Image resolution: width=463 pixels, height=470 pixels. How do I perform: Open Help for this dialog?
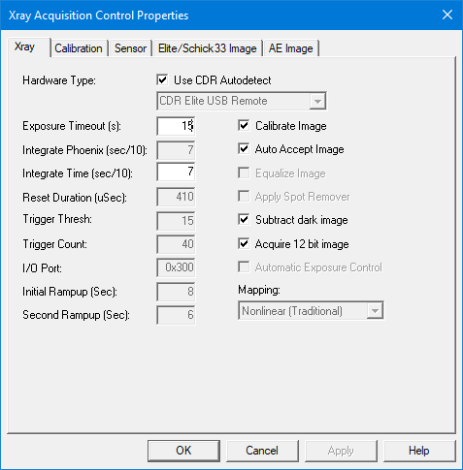pyautogui.click(x=419, y=451)
